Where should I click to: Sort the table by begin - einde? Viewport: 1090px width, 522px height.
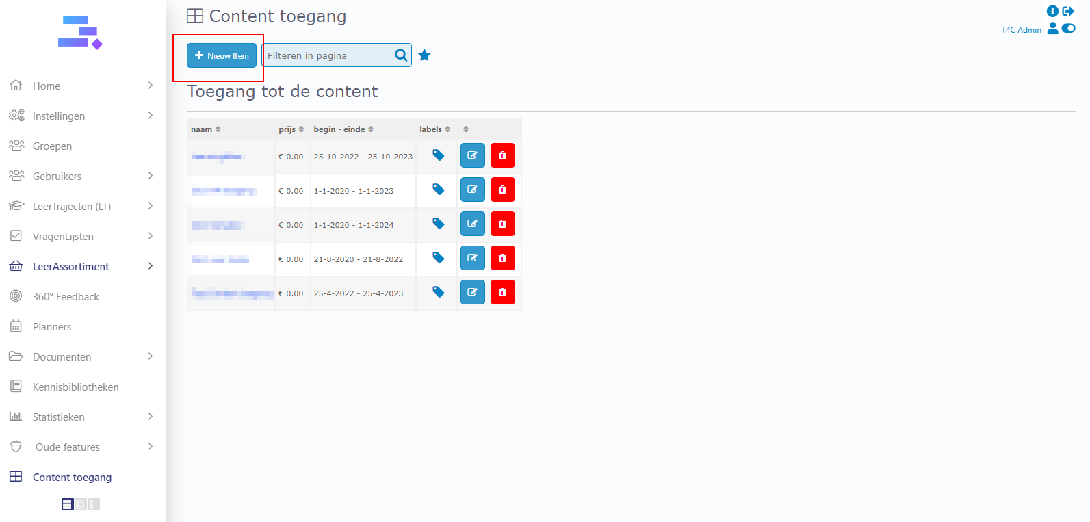(x=343, y=129)
